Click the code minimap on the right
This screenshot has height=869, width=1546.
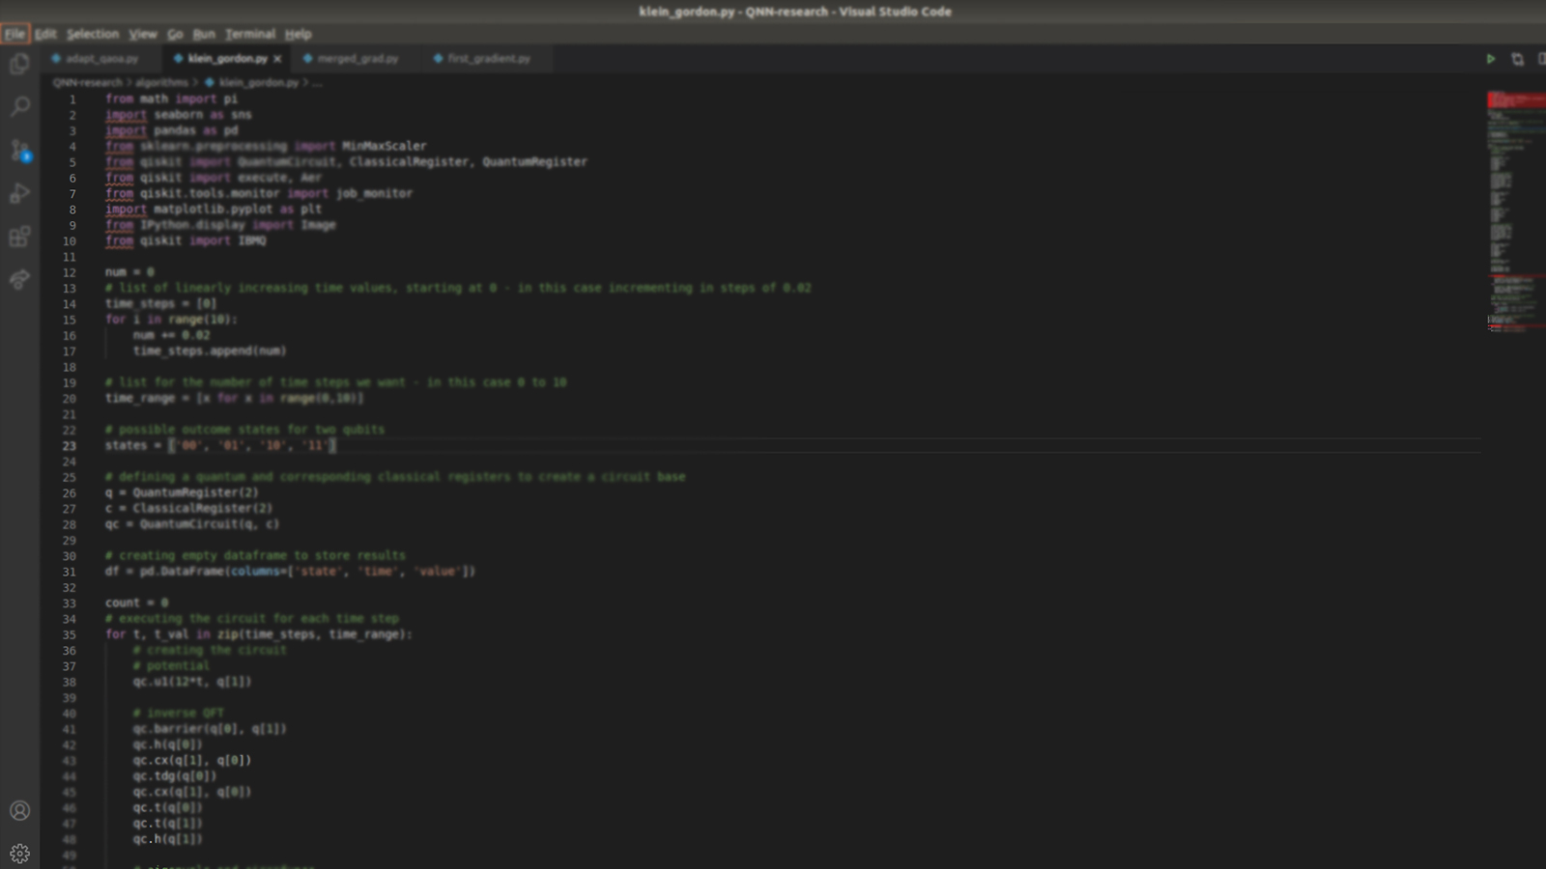point(1515,212)
